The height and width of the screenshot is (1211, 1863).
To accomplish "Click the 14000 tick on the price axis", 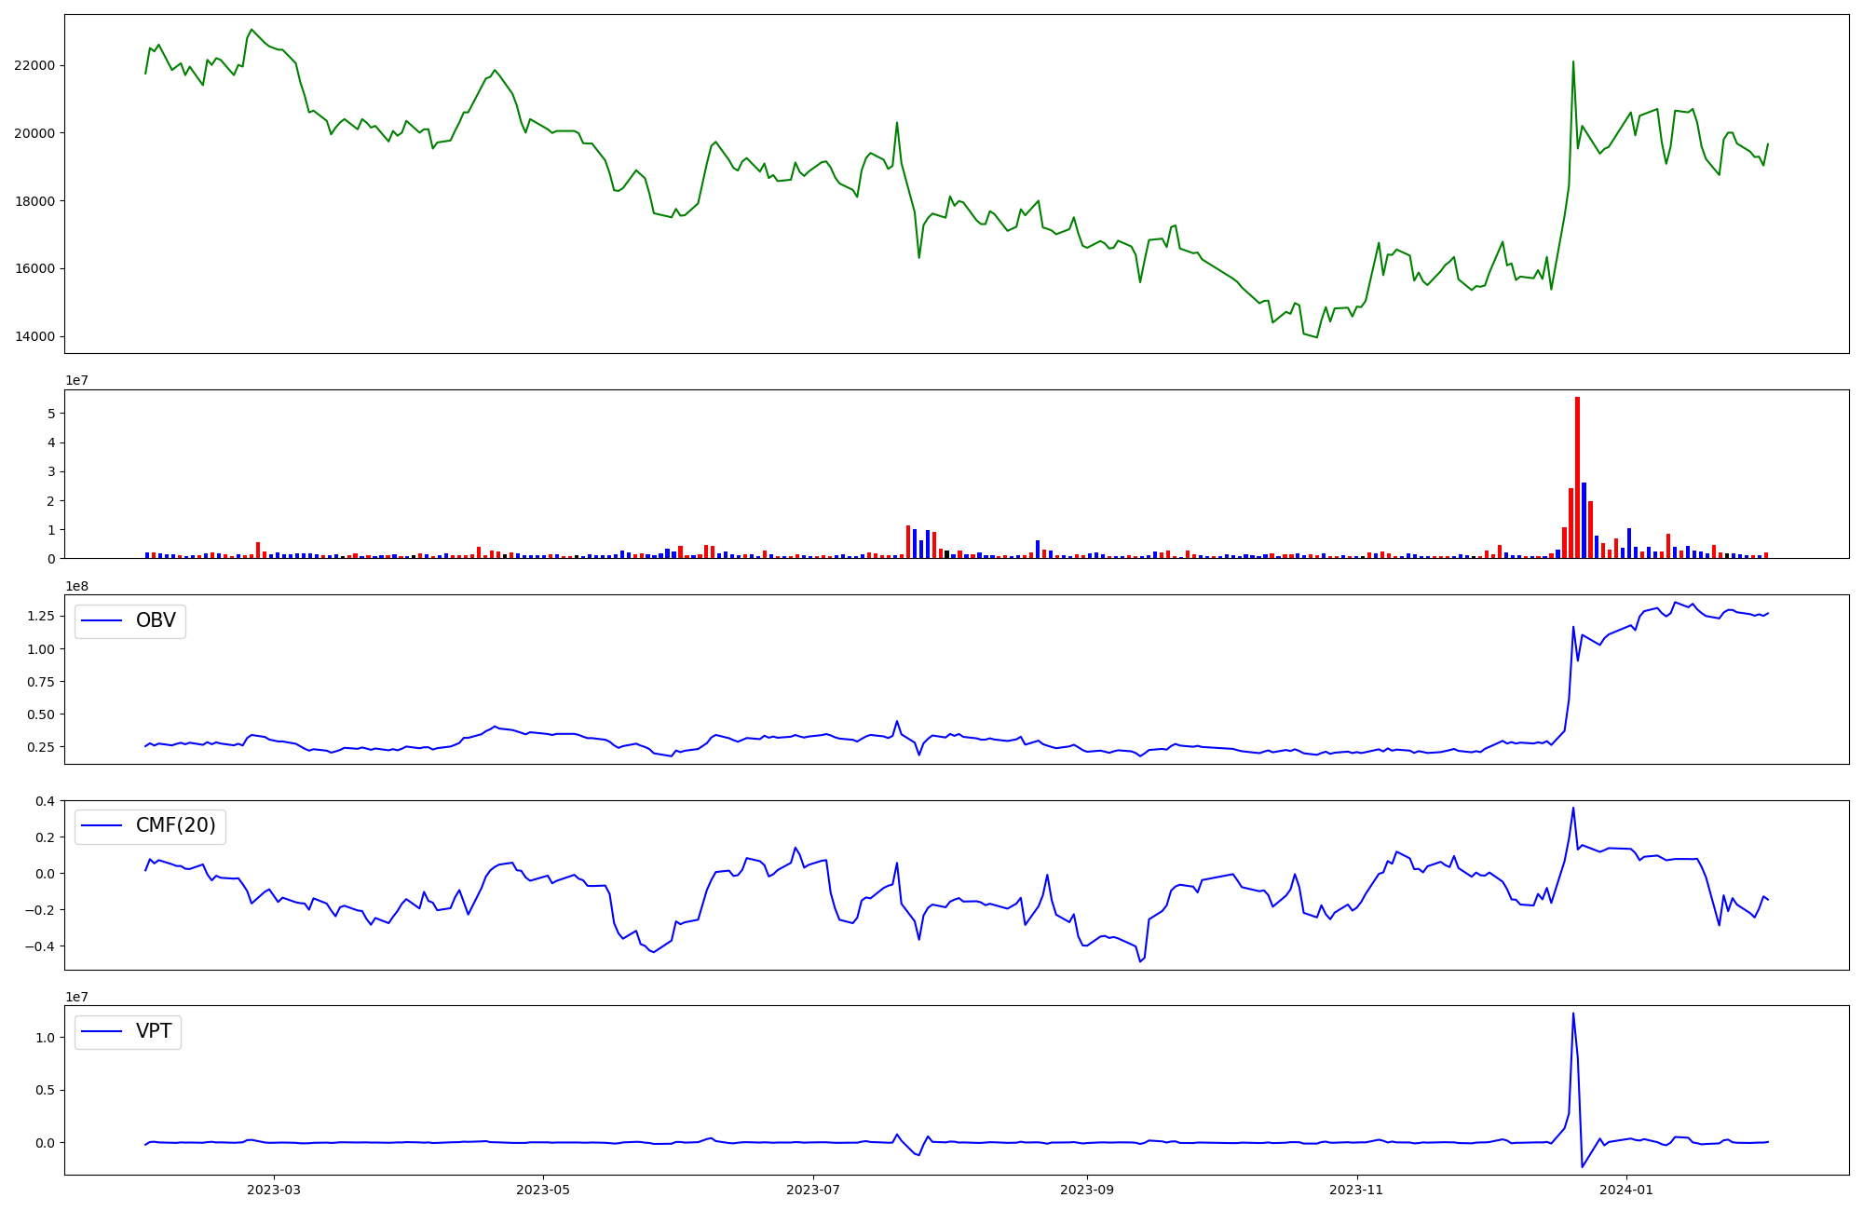I will click(x=34, y=336).
